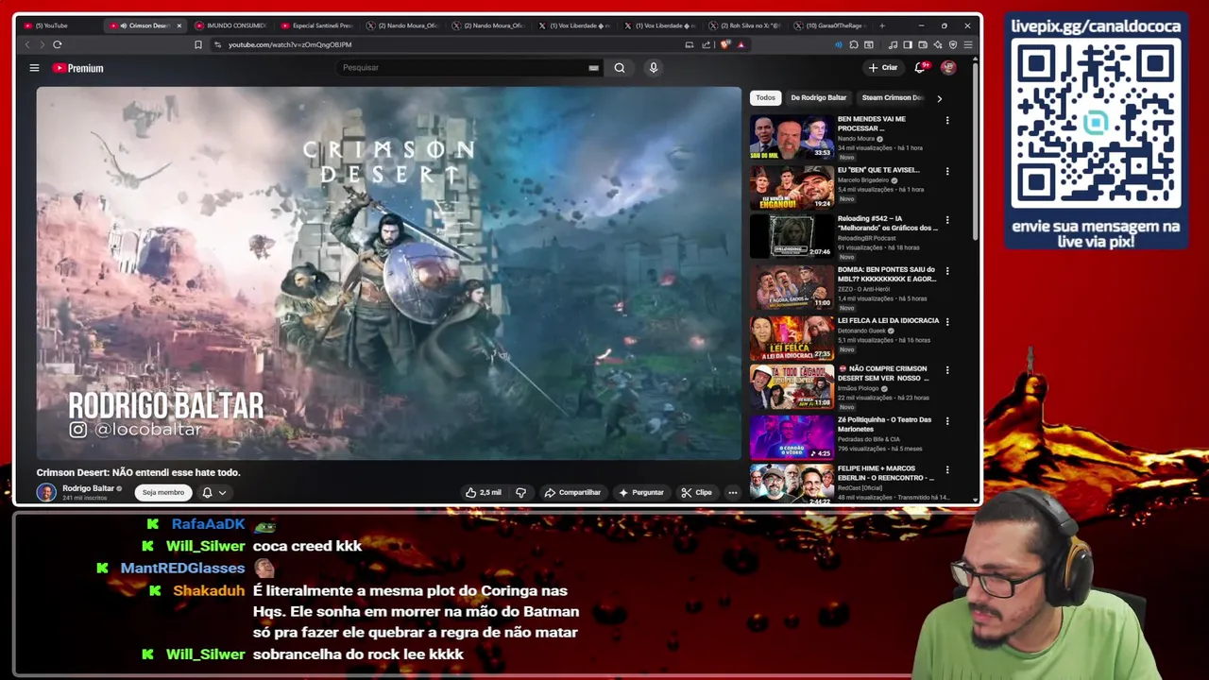
Task: Toggle the channel notification bell
Action: point(207,492)
